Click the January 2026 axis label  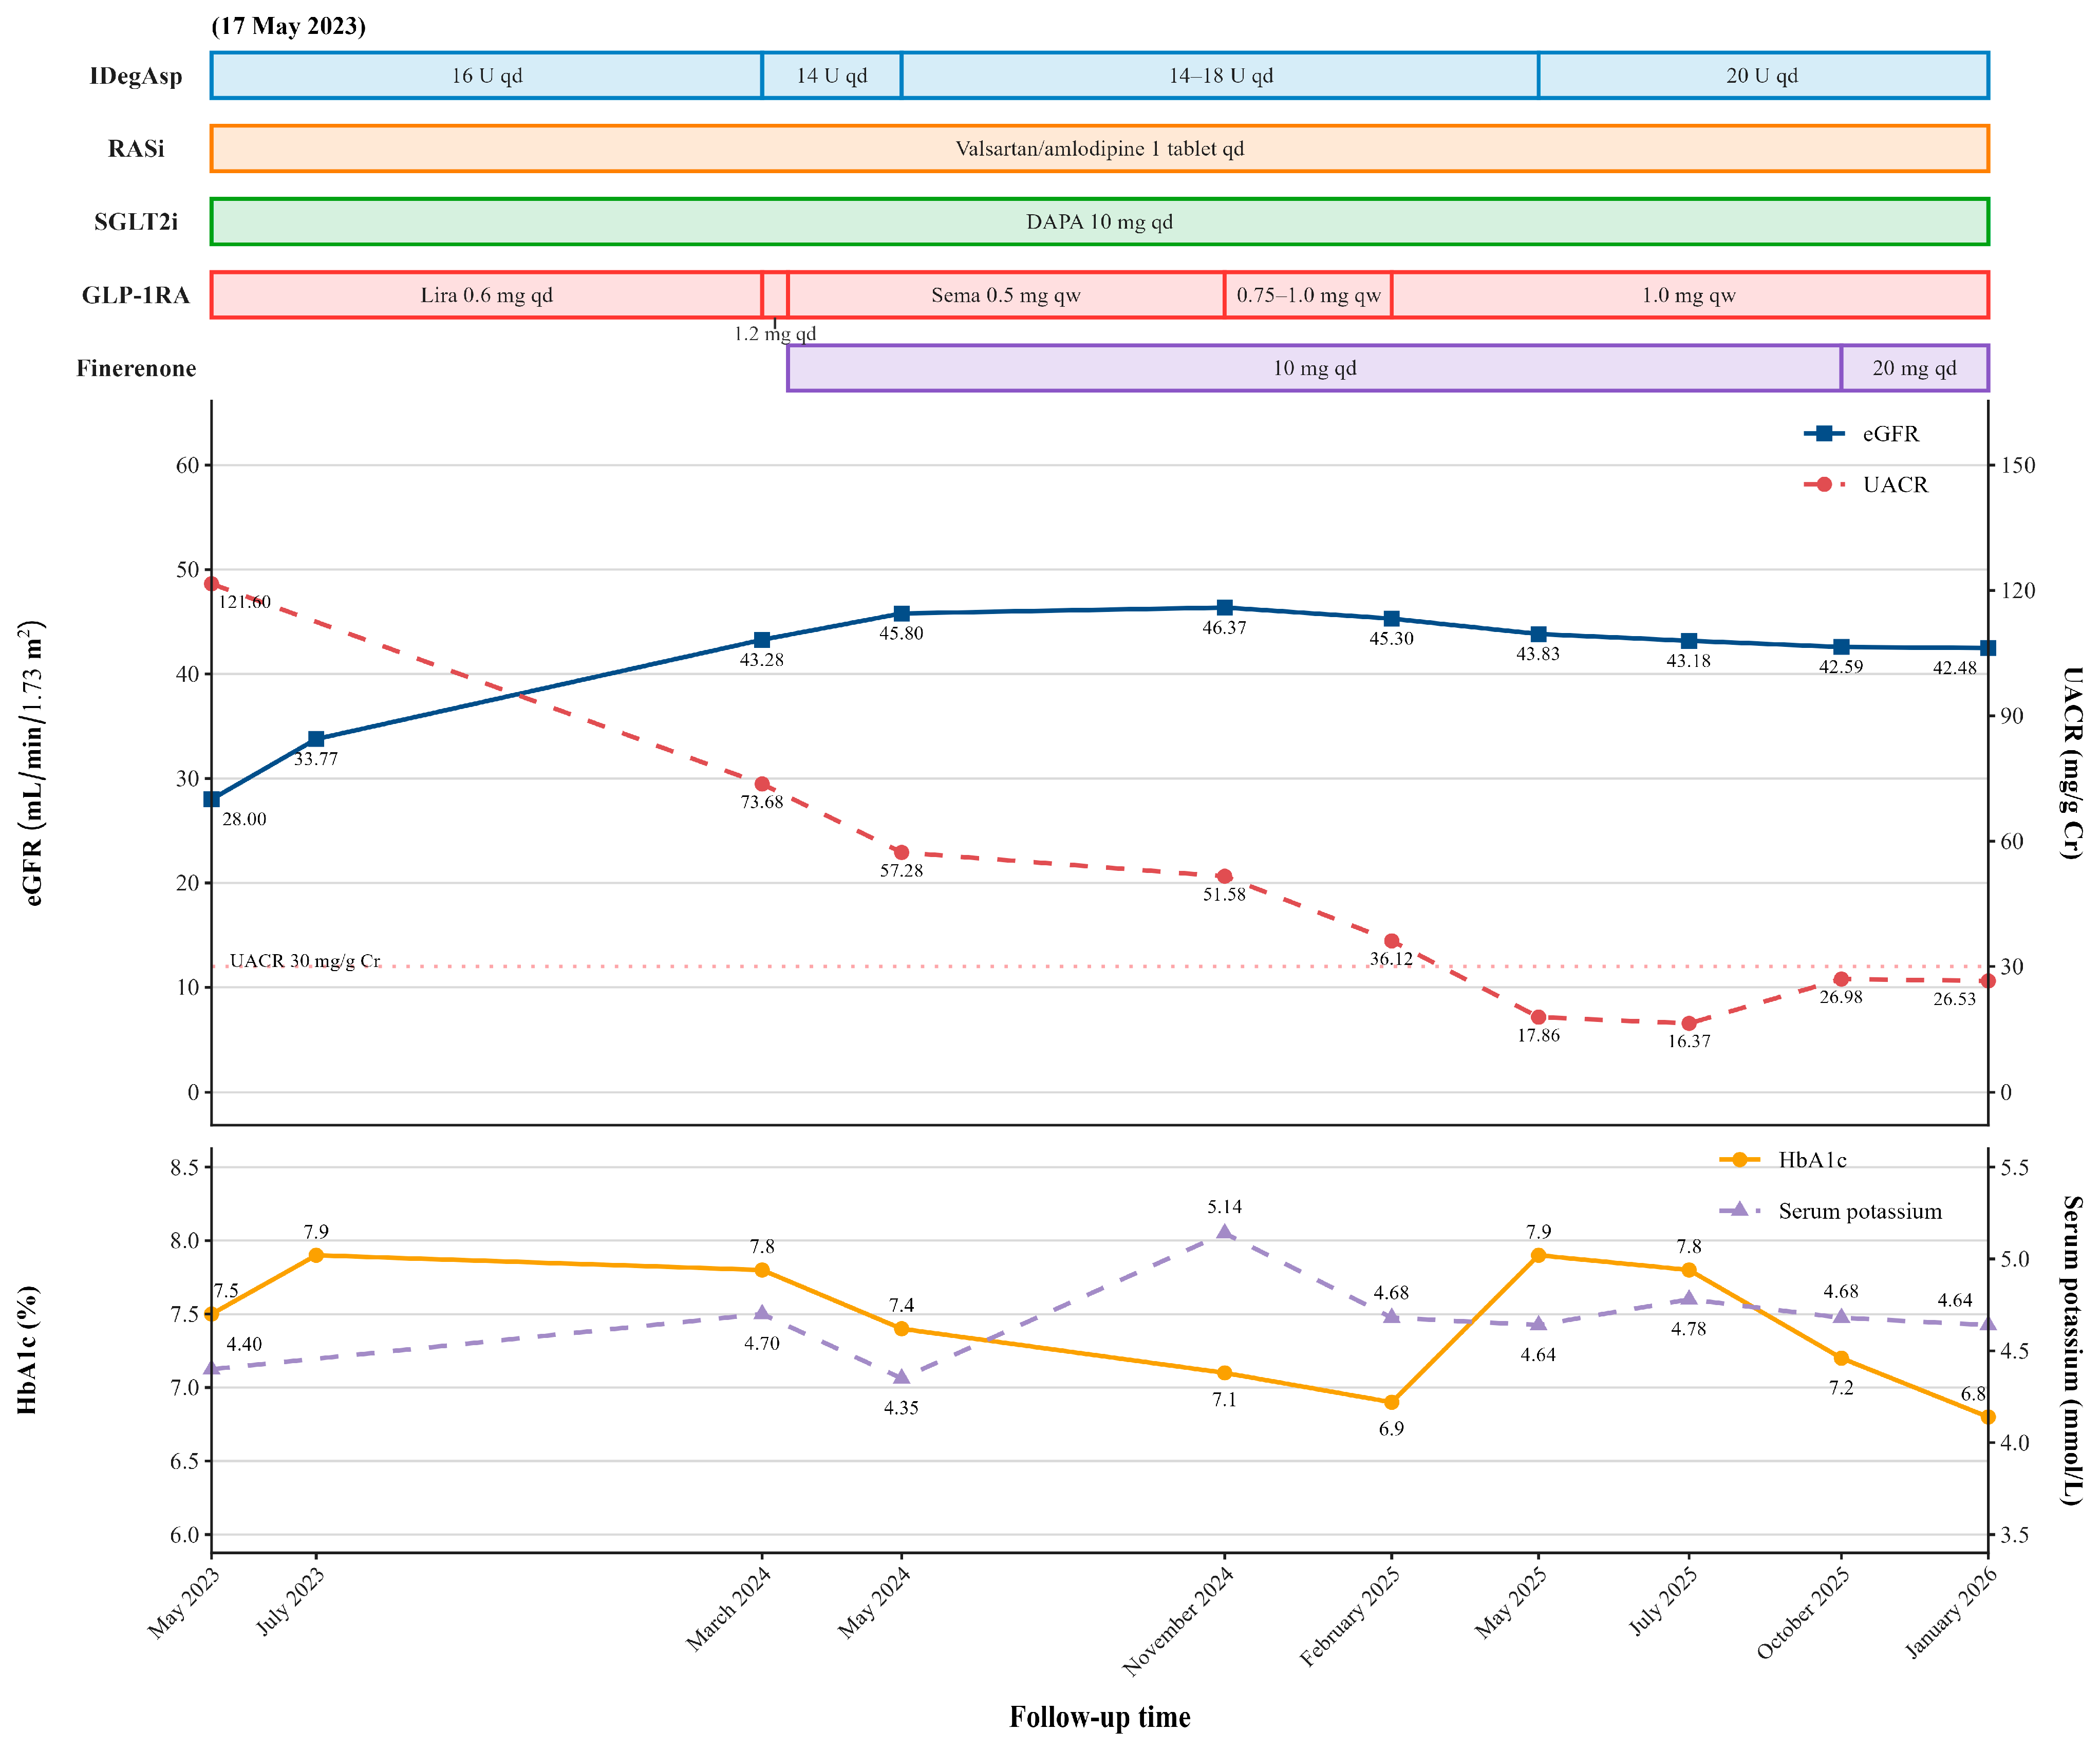click(1951, 1613)
